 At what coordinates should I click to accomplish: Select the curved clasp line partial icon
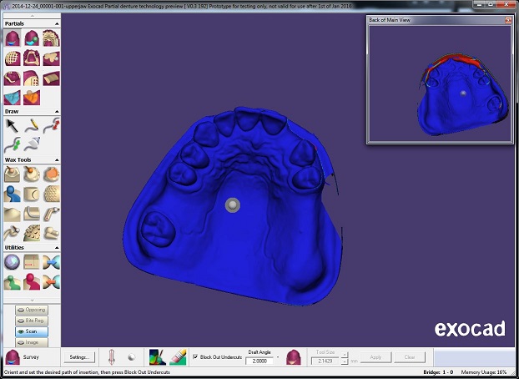(x=13, y=78)
